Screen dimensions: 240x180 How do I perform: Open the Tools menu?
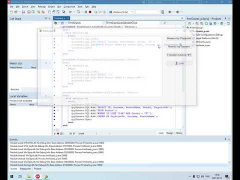pos(80,6)
